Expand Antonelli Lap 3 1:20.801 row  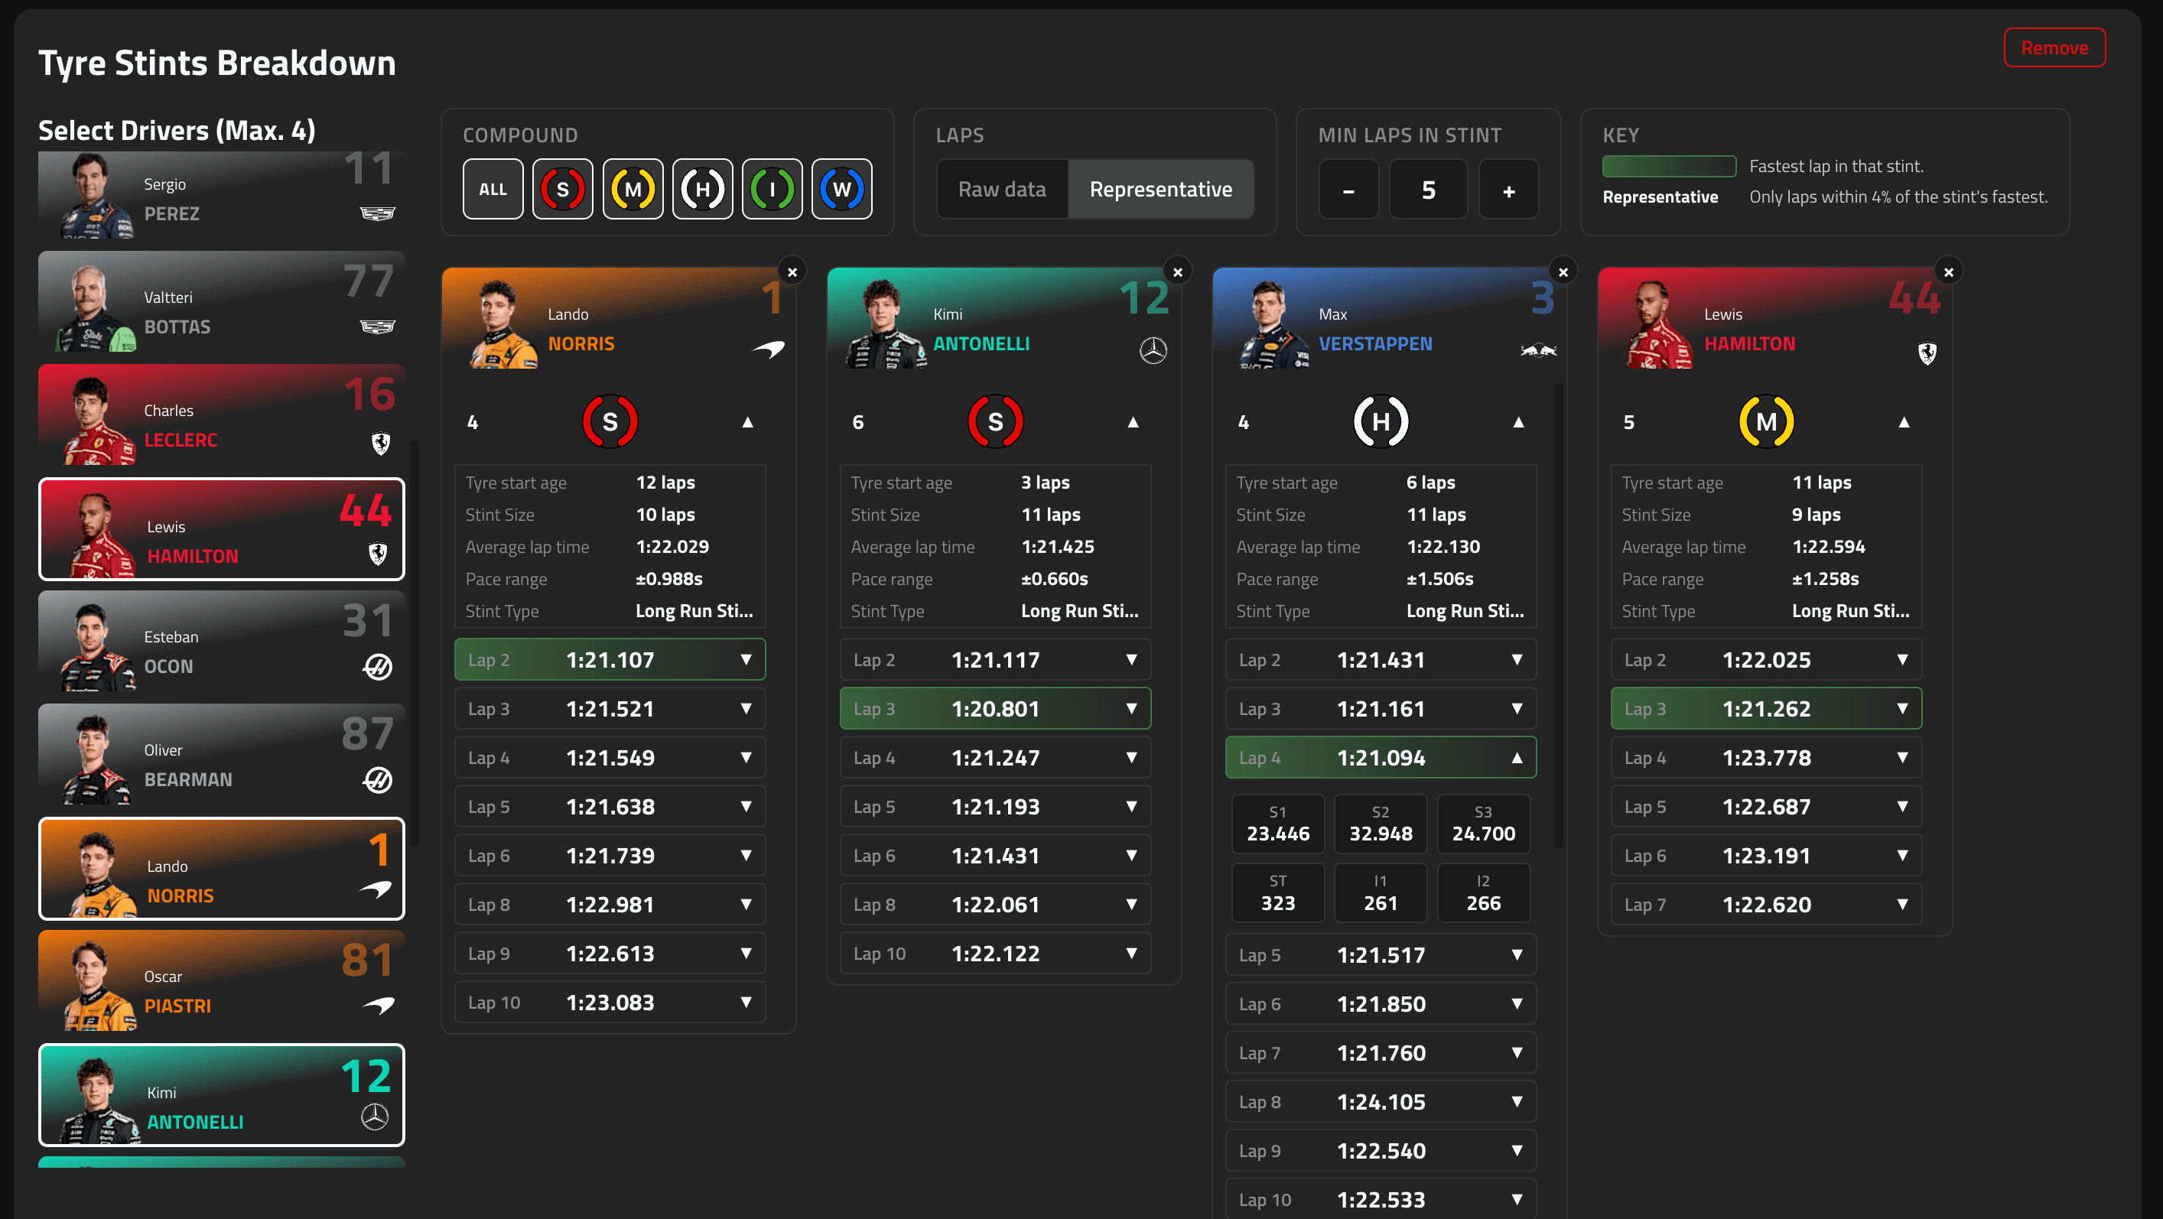[x=995, y=709]
